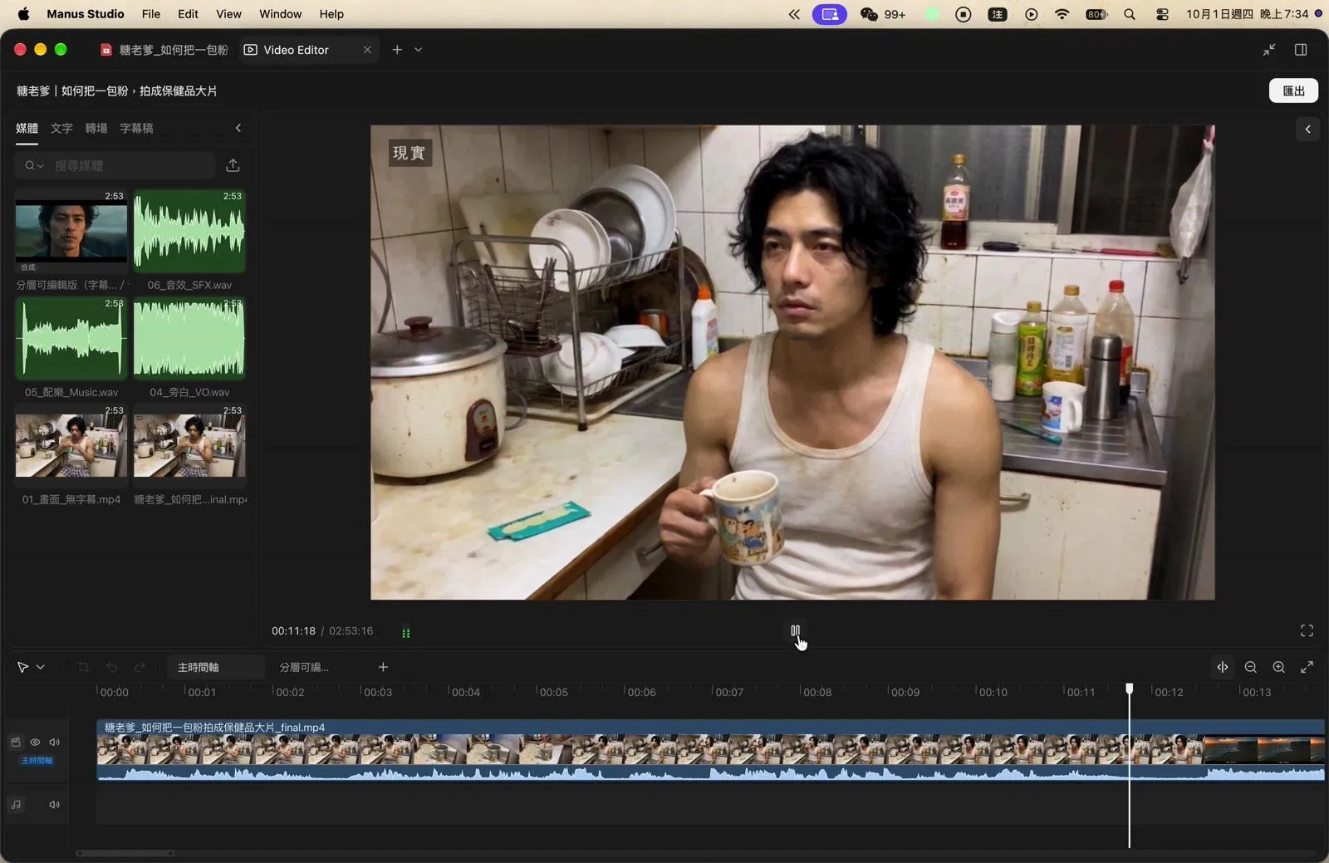Viewport: 1329px width, 863px height.
Task: Open the search filter dropdown arrow
Action: [x=40, y=165]
